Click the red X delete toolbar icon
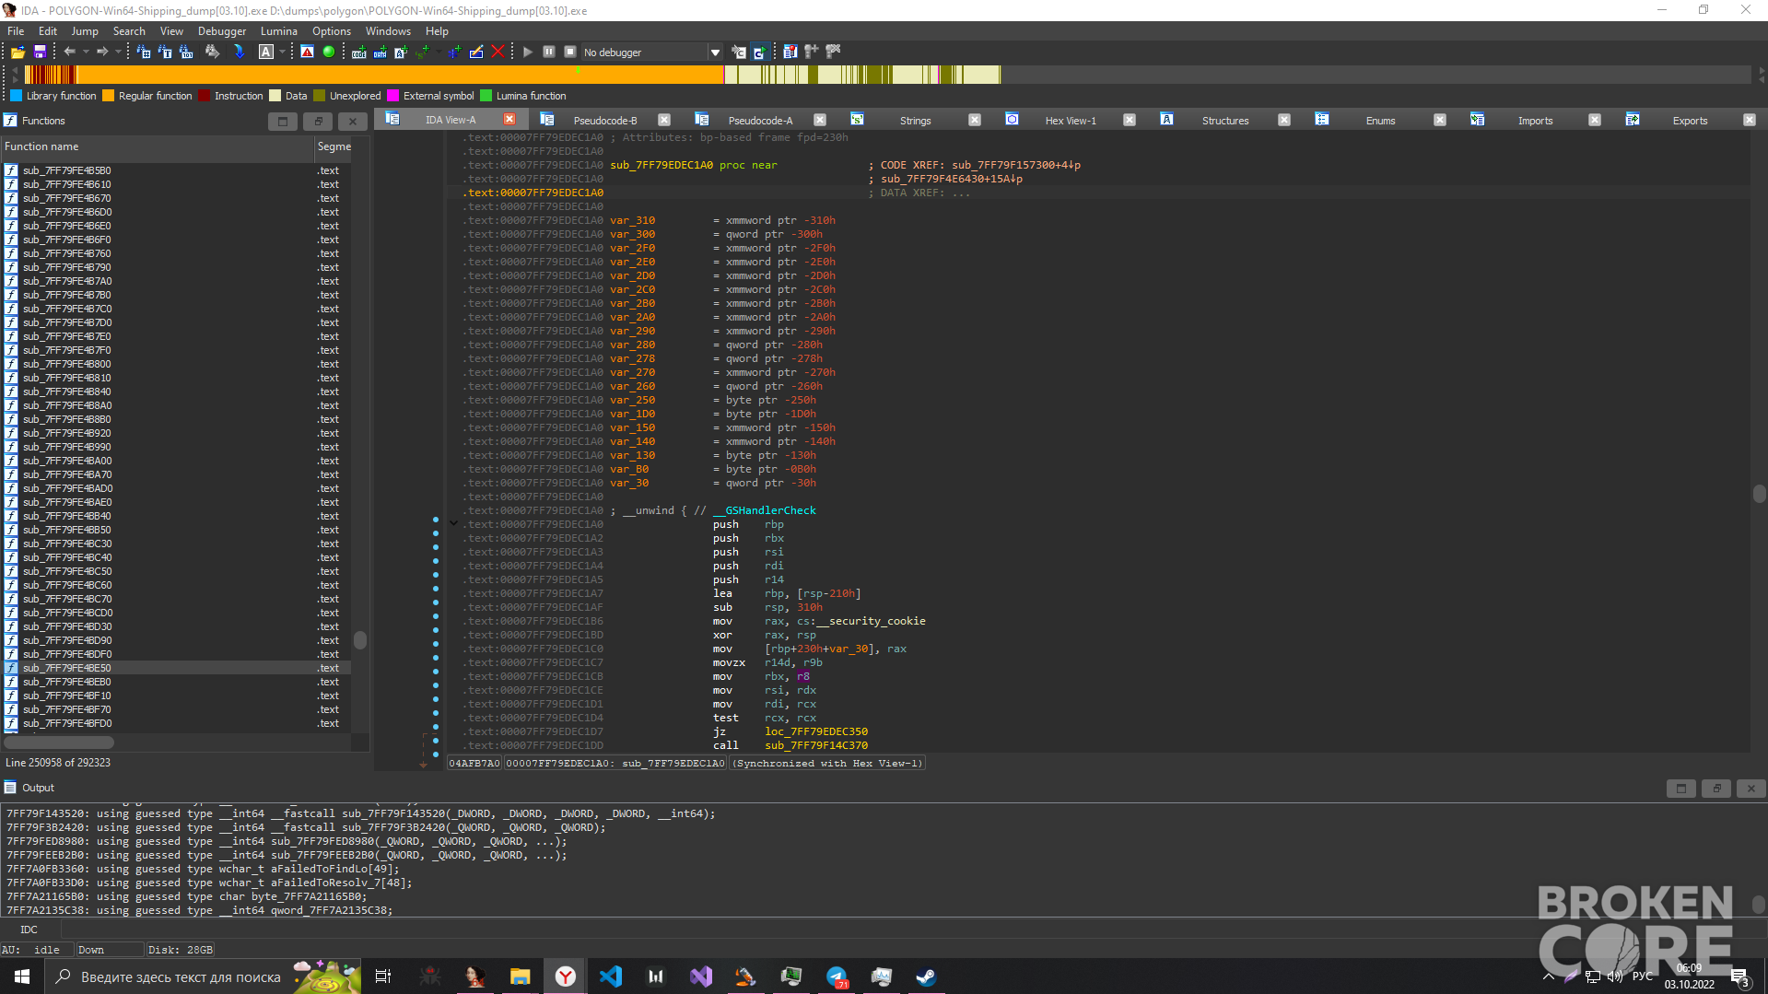This screenshot has height=994, width=1768. (x=498, y=53)
